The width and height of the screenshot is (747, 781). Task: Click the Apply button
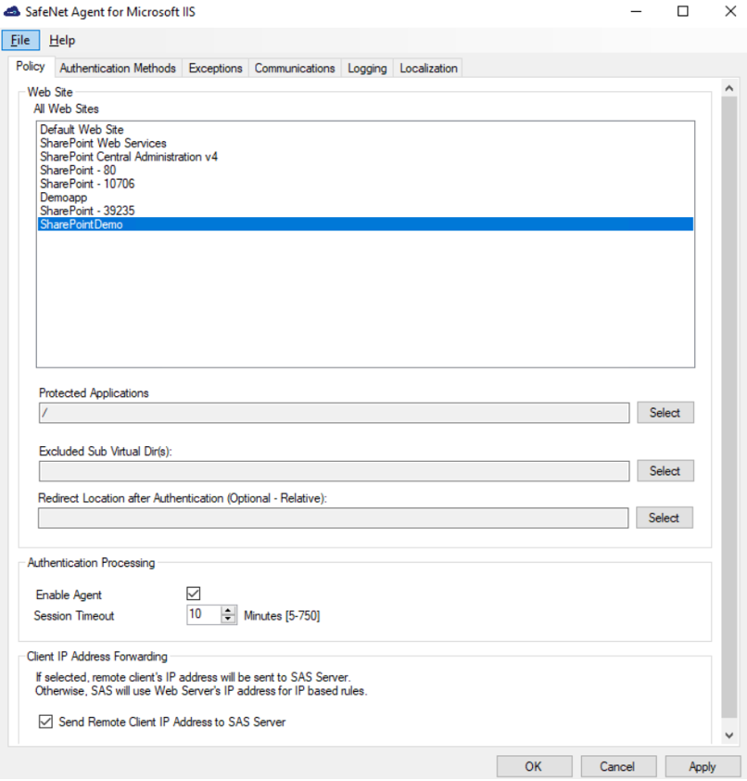pyautogui.click(x=702, y=767)
